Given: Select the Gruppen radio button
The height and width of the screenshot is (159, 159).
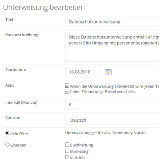Looking at the screenshot, I should click(7, 144).
